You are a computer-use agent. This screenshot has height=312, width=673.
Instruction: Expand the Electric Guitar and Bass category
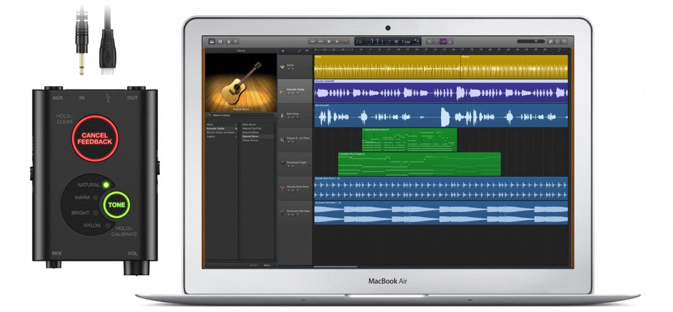[x=236, y=132]
